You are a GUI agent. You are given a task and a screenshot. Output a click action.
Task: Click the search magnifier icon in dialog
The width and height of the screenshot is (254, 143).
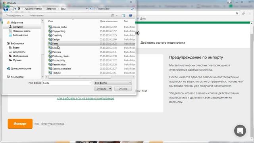coord(132,9)
